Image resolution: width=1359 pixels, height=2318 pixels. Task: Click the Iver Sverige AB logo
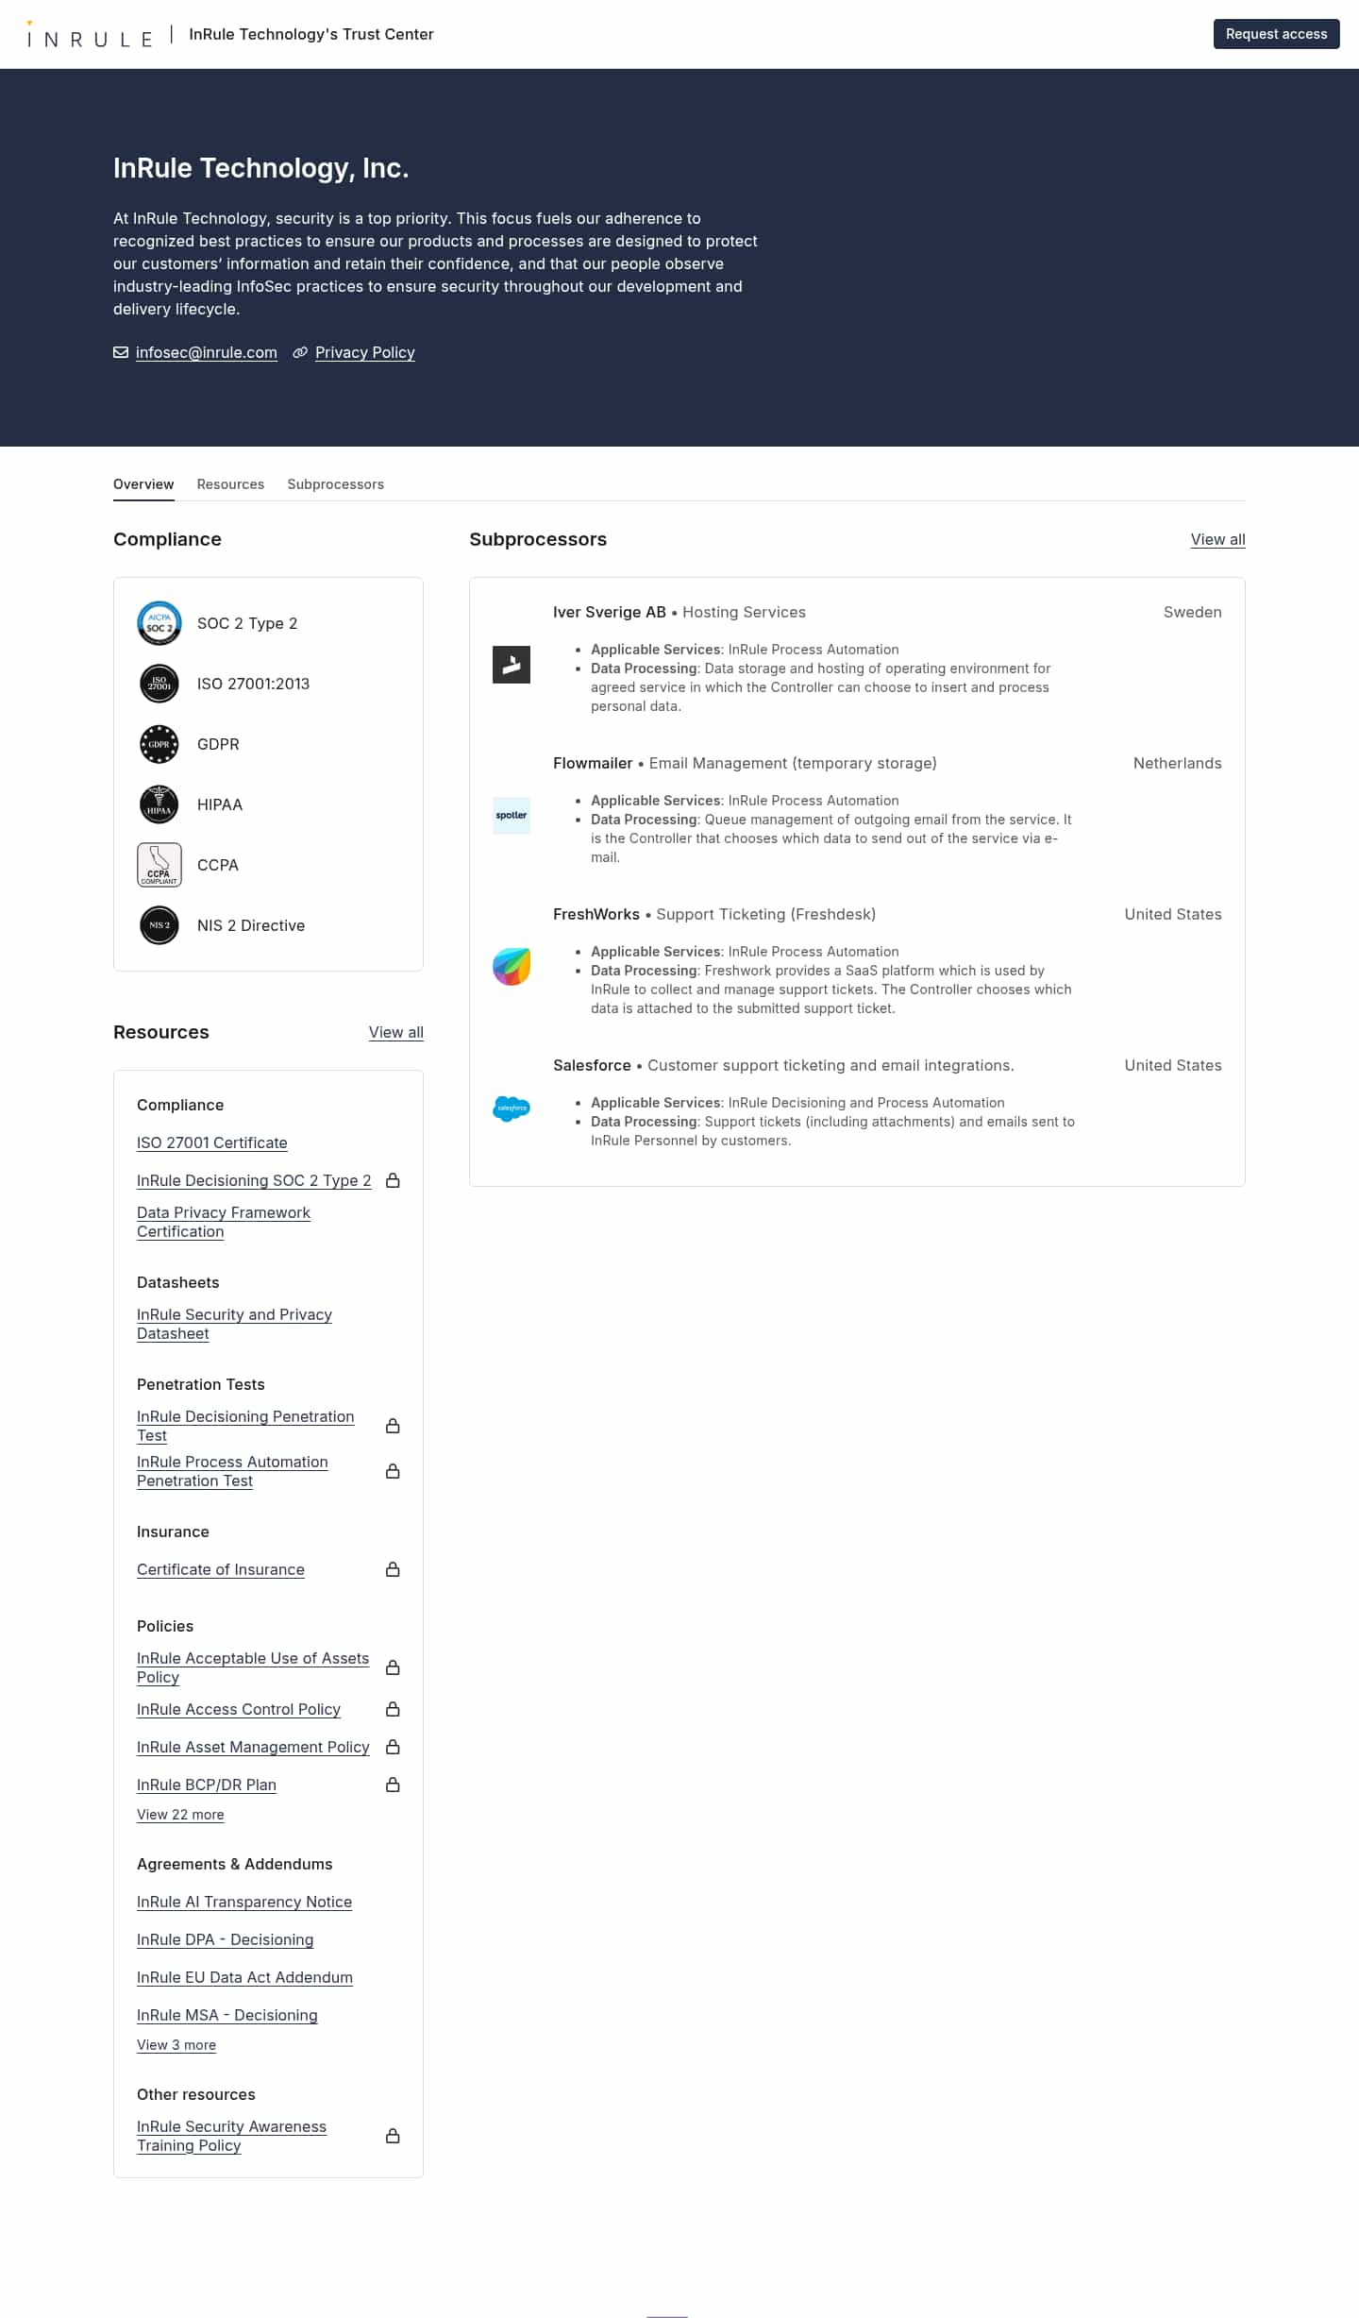[x=512, y=665]
